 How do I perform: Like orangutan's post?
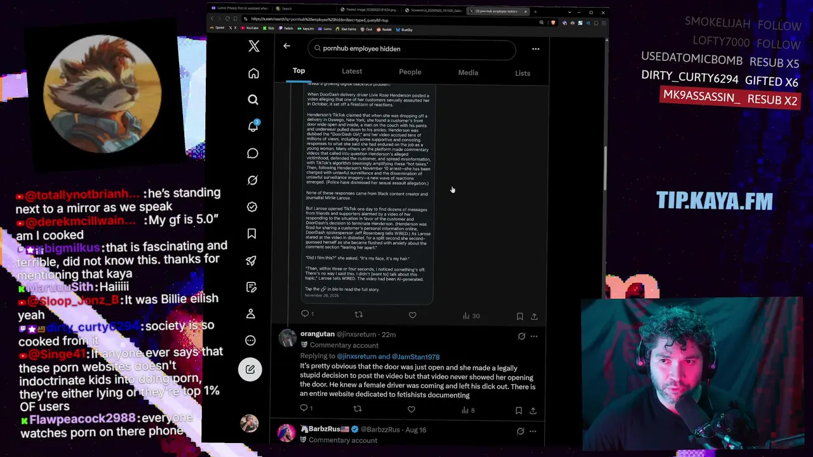point(411,409)
